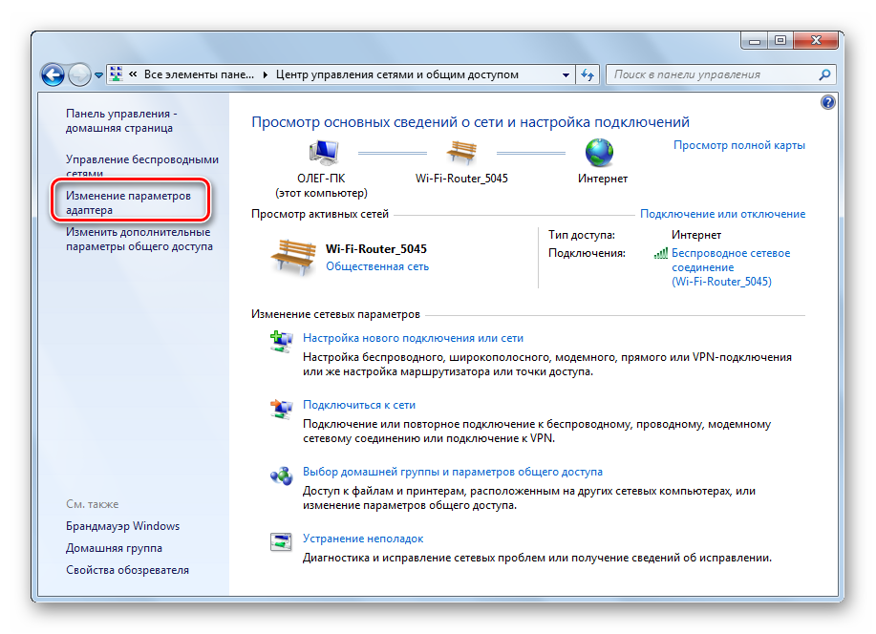Click the magnifier search icon
This screenshot has width=876, height=634.
point(824,74)
